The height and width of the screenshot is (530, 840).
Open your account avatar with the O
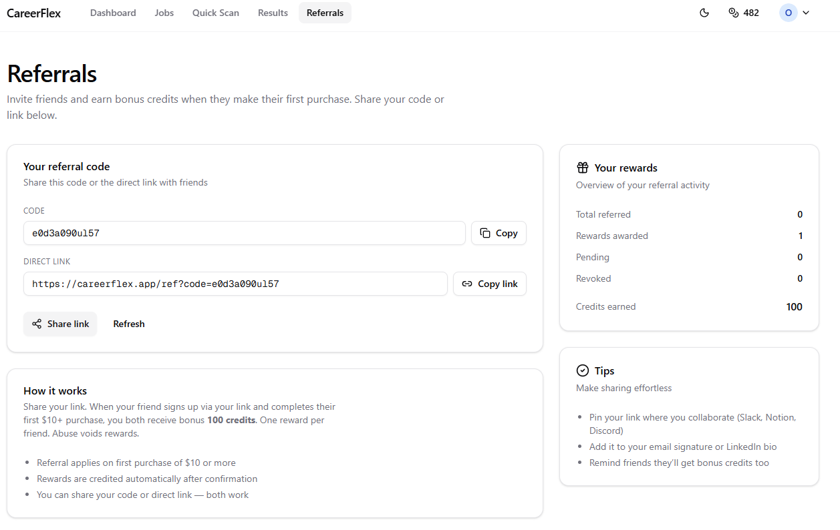point(788,13)
